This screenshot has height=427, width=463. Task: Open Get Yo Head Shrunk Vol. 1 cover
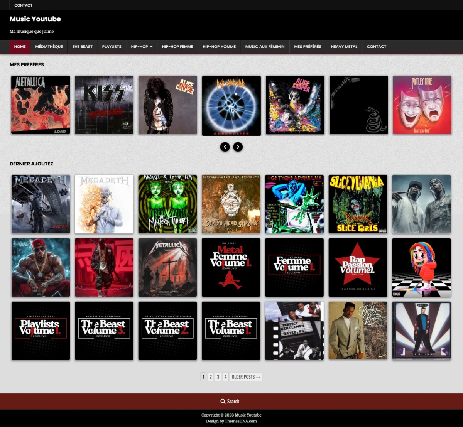point(231,204)
